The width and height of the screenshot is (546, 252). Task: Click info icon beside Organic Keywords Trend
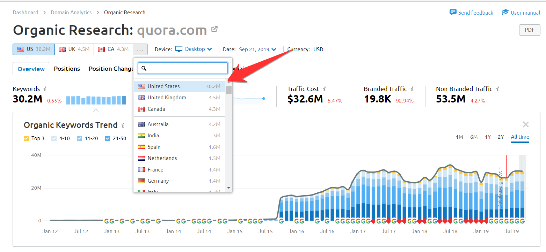(x=123, y=125)
